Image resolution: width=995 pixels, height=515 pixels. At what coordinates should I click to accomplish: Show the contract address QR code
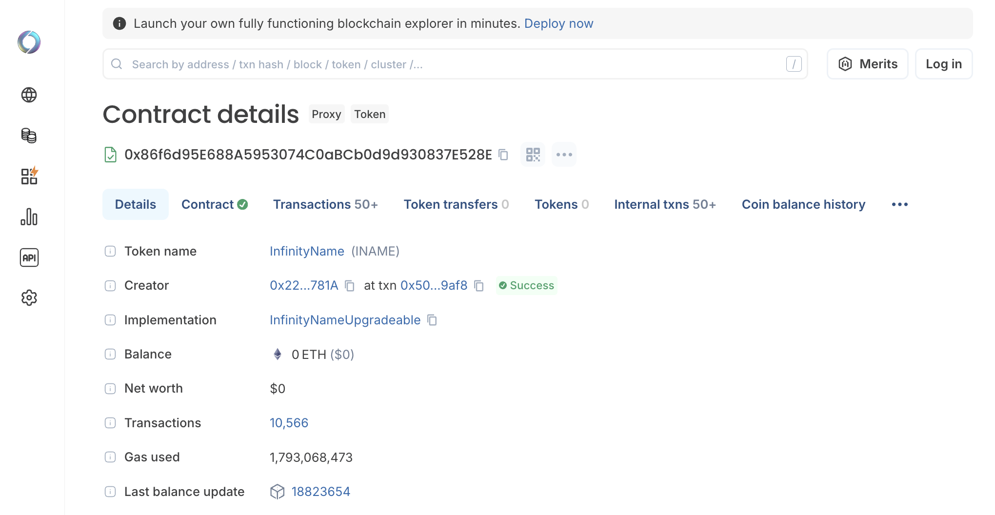pyautogui.click(x=533, y=155)
